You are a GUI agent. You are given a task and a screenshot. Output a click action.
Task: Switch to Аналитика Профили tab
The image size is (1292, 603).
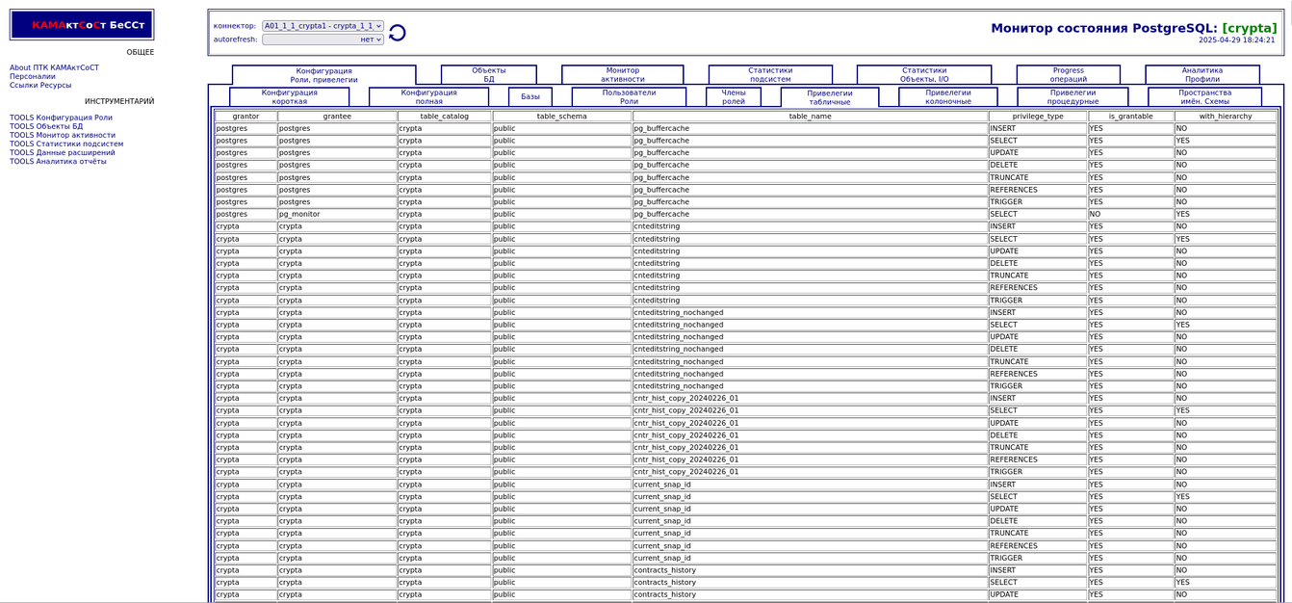(1202, 74)
